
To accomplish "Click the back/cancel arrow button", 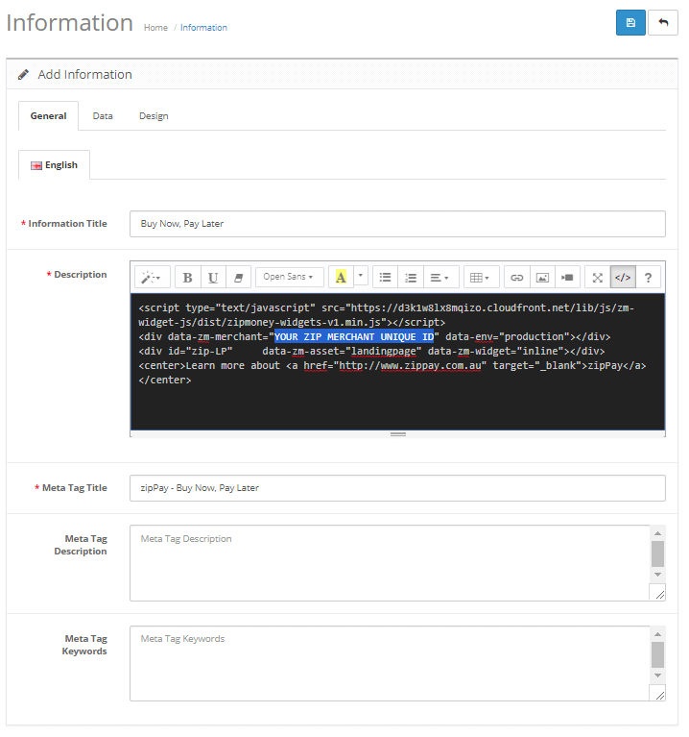I will (663, 22).
